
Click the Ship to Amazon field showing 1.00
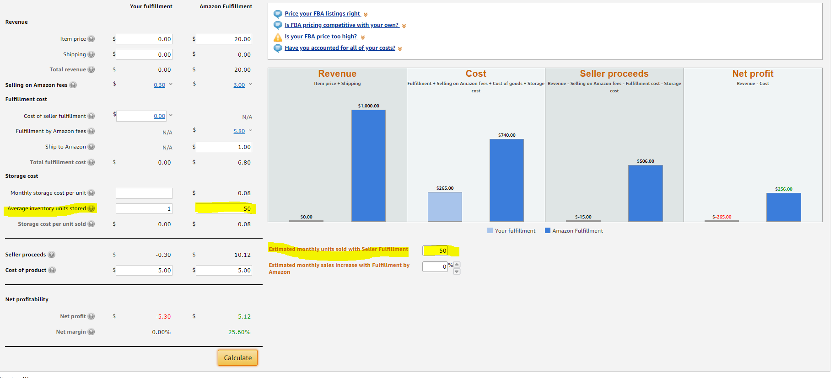click(x=224, y=147)
